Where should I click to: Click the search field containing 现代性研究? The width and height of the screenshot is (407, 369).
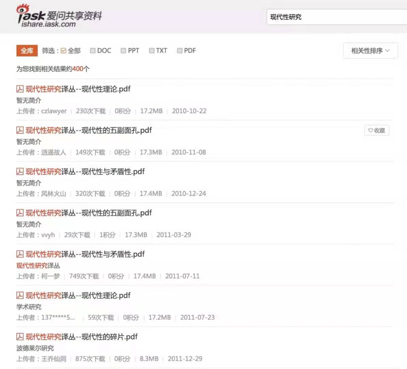pos(337,17)
